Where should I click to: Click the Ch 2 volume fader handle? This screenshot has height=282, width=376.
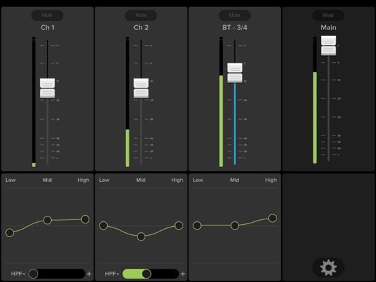point(141,89)
